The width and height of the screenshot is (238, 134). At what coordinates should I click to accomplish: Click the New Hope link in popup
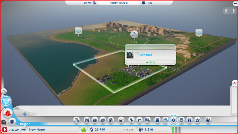(x=146, y=55)
